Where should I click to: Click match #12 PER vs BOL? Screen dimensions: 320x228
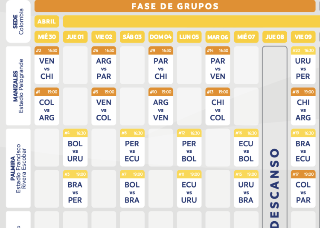click(189, 148)
